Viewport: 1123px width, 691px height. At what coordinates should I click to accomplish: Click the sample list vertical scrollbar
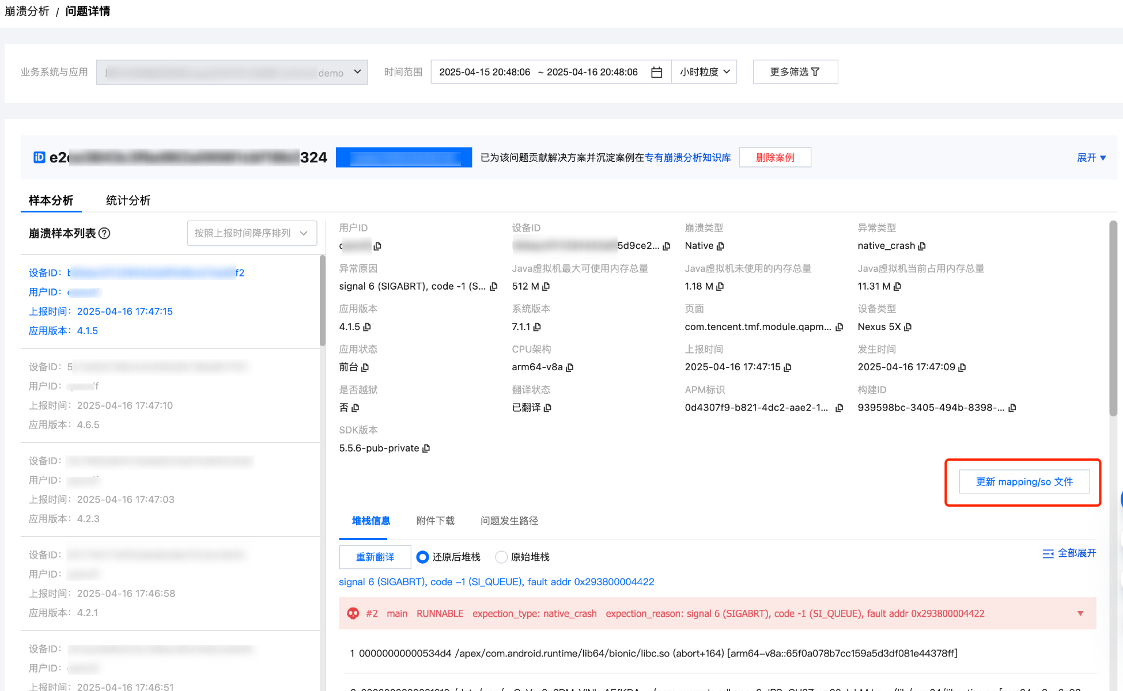click(x=322, y=299)
